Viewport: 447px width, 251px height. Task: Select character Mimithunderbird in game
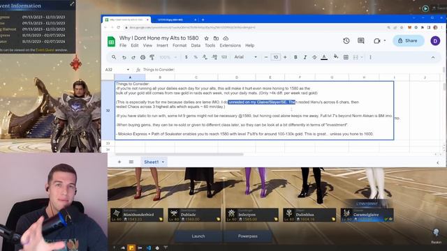click(137, 215)
